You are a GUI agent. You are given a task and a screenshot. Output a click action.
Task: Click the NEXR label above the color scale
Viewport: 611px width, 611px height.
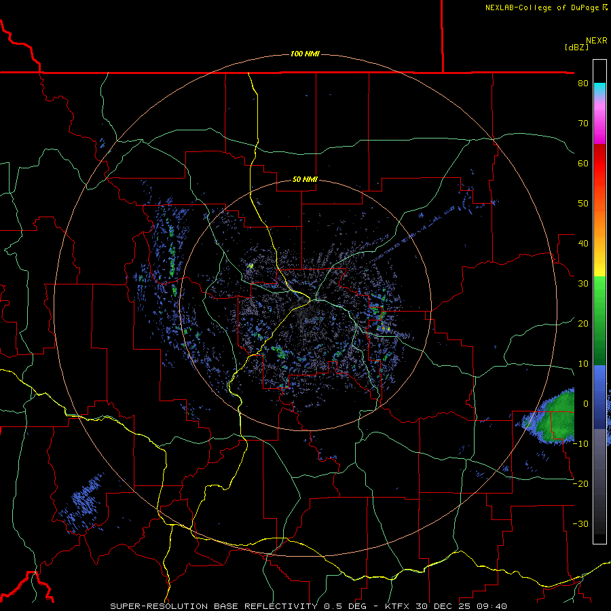point(597,41)
